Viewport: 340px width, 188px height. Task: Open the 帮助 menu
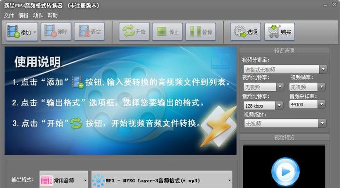(x=53, y=16)
